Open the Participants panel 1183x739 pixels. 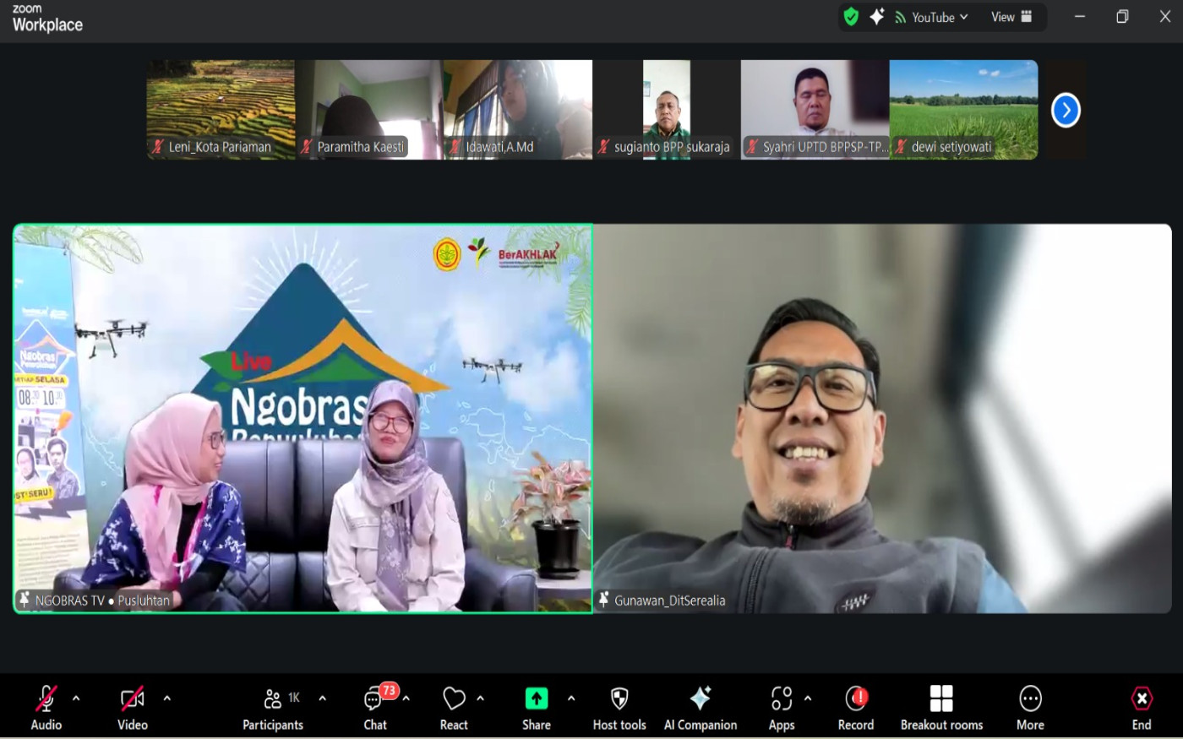[x=273, y=706]
